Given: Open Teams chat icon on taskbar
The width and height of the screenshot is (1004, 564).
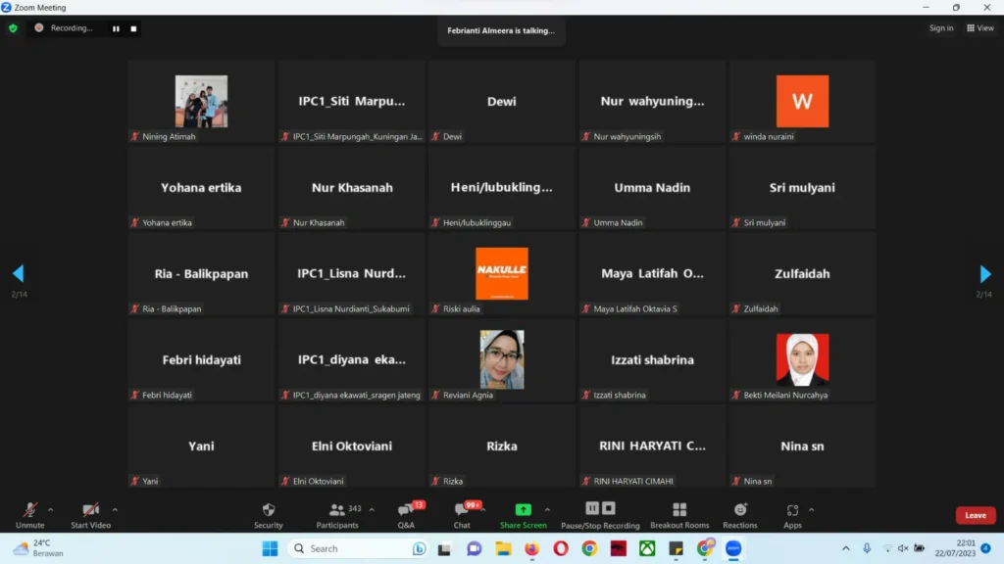Looking at the screenshot, I should tap(474, 548).
